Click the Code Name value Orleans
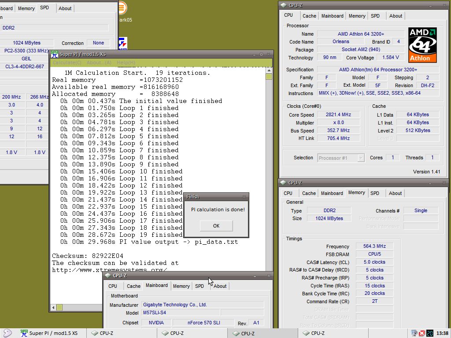451x338 pixels. (x=340, y=42)
